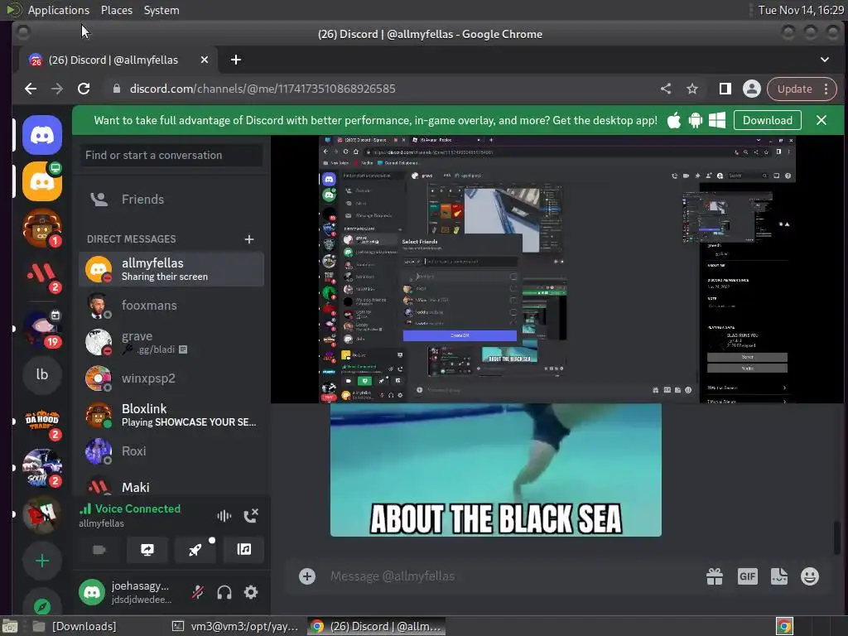
Task: Send a gift icon in message bar
Action: tap(715, 576)
